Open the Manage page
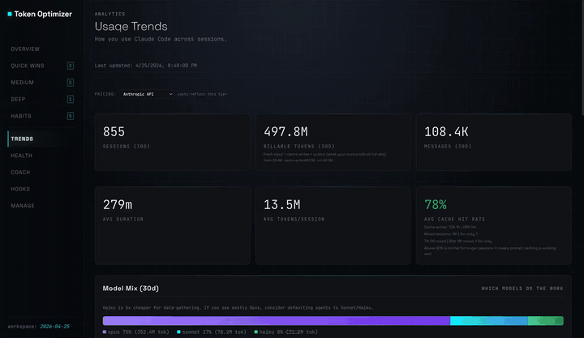584x338 pixels. (23, 206)
